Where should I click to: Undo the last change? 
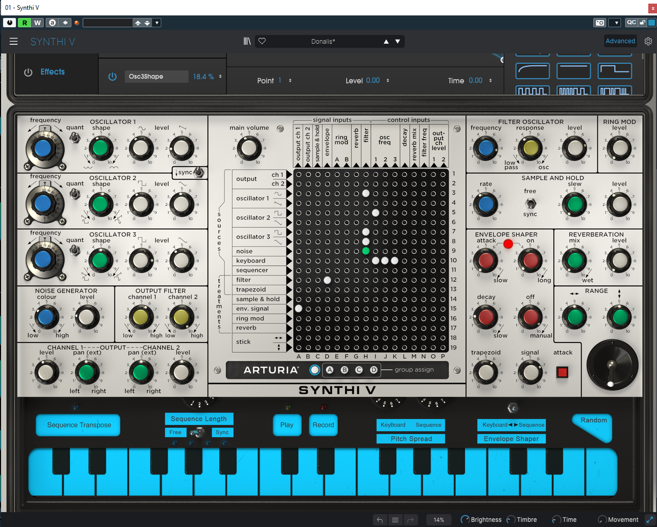click(x=380, y=520)
